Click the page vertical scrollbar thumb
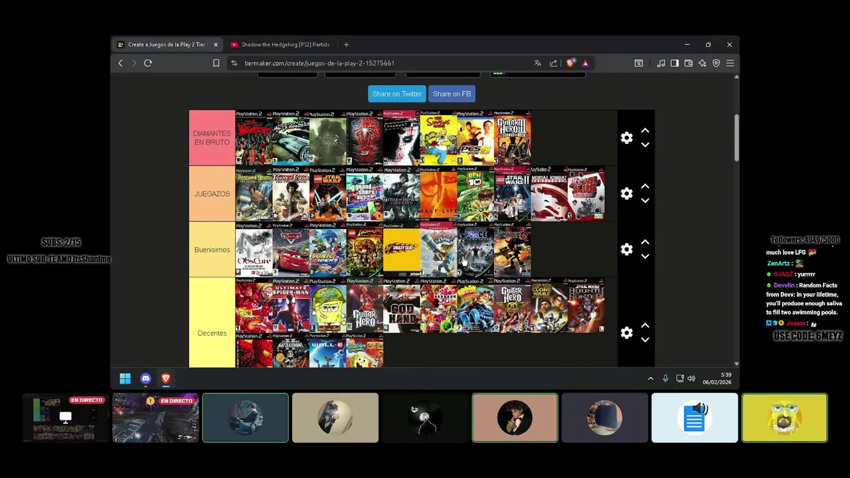850x478 pixels. click(x=736, y=137)
